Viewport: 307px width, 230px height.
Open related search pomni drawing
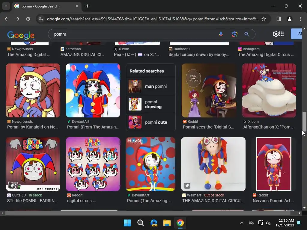151,104
